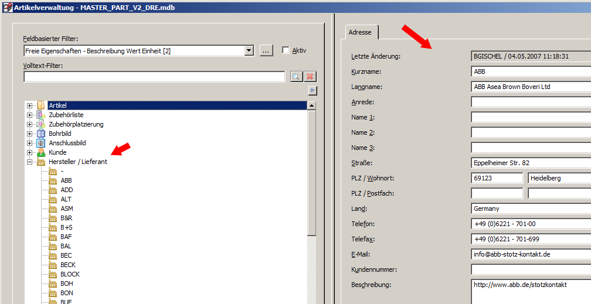The width and height of the screenshot is (591, 304).
Task: Expand the Zubehörliste tree node
Action: coord(29,115)
